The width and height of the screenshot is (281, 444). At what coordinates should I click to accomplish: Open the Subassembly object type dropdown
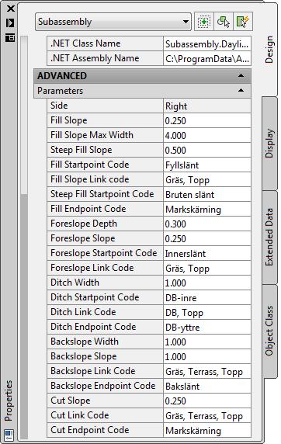113,22
